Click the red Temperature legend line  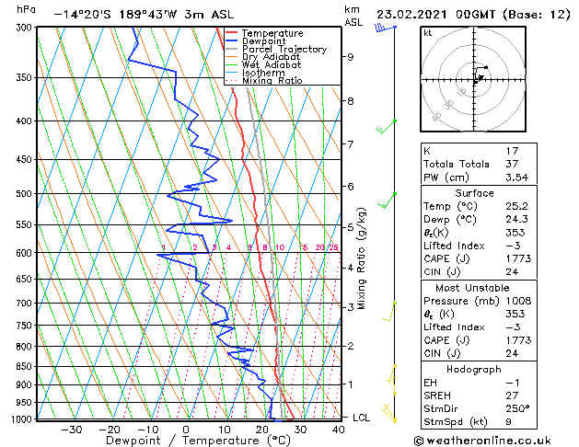pos(231,33)
